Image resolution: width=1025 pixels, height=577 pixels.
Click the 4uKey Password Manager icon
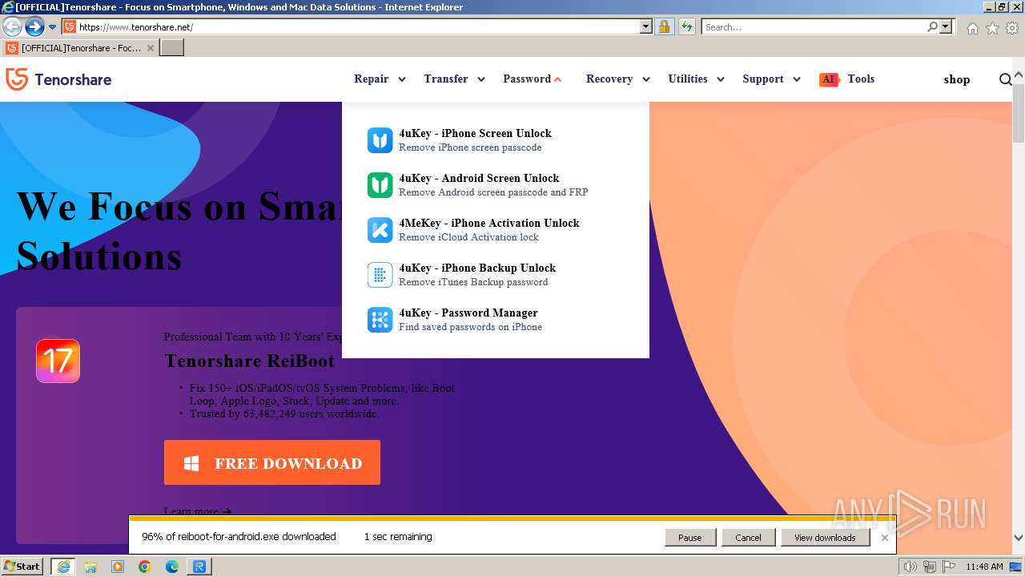(380, 319)
